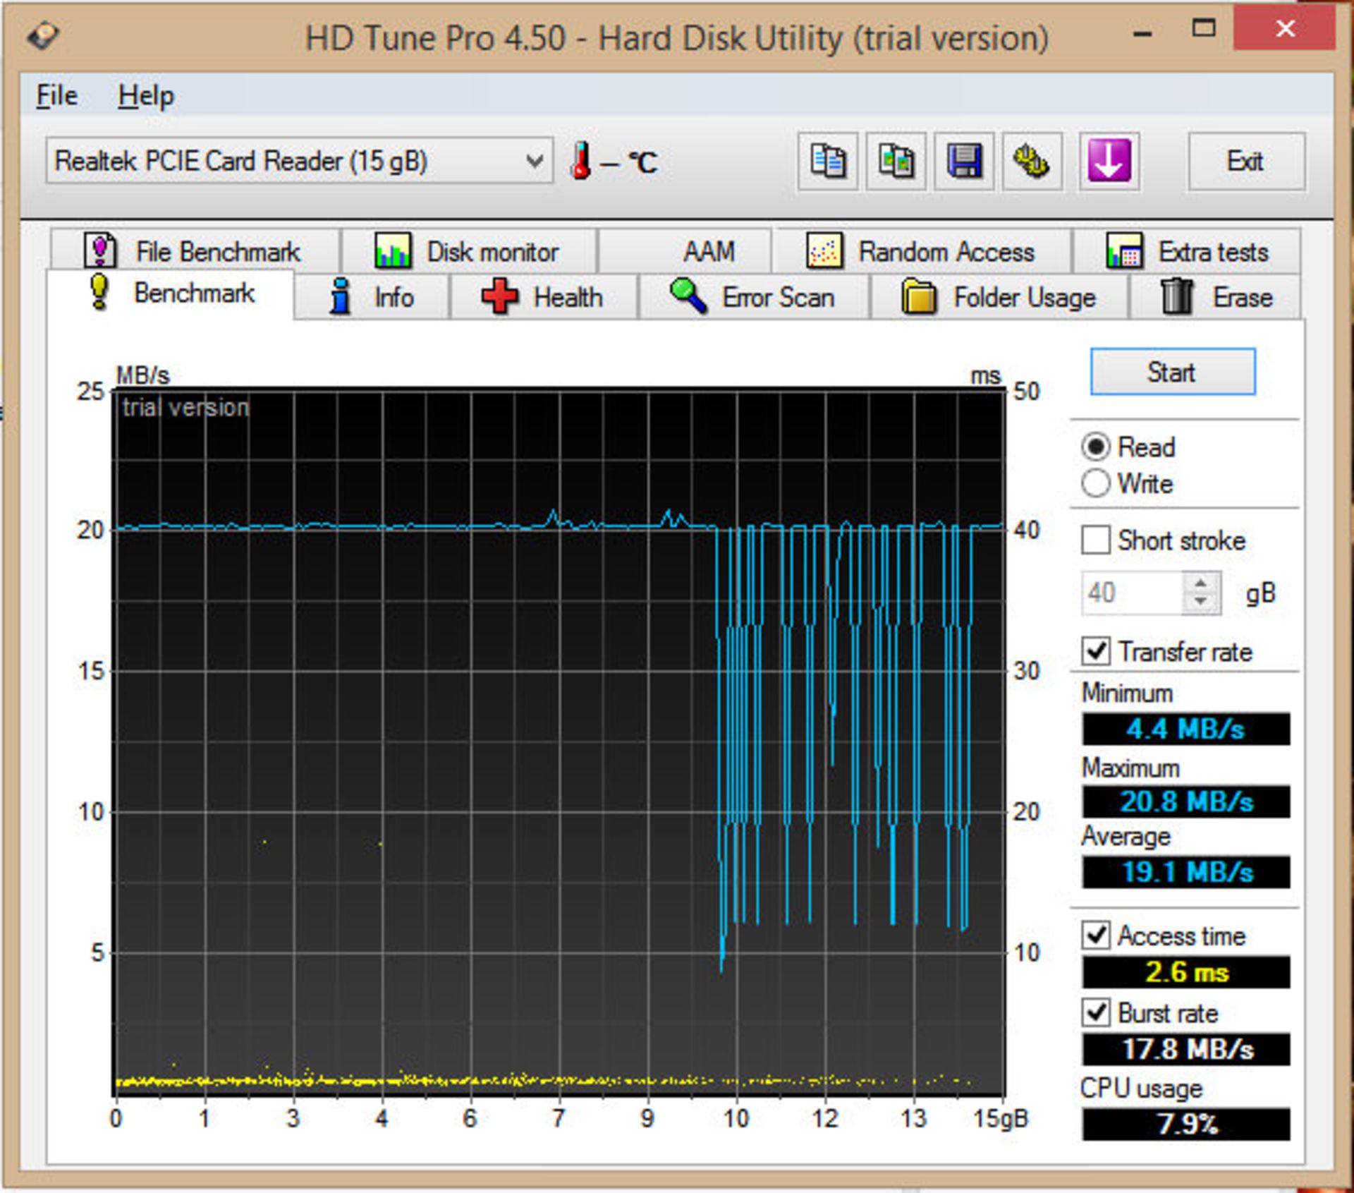
Task: Open the drive selection dropdown
Action: click(x=534, y=162)
